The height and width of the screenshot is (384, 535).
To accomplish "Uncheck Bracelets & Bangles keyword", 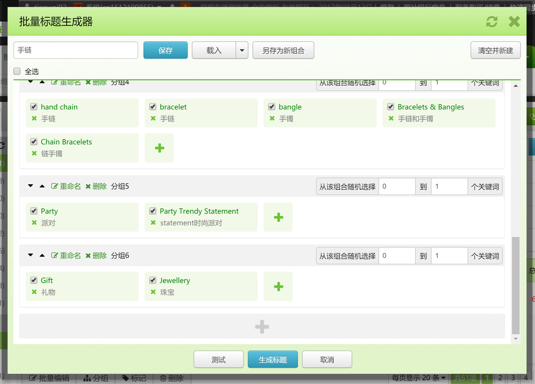I will [391, 107].
